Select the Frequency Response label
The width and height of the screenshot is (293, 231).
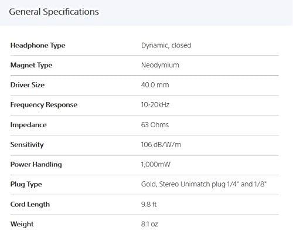(x=44, y=105)
